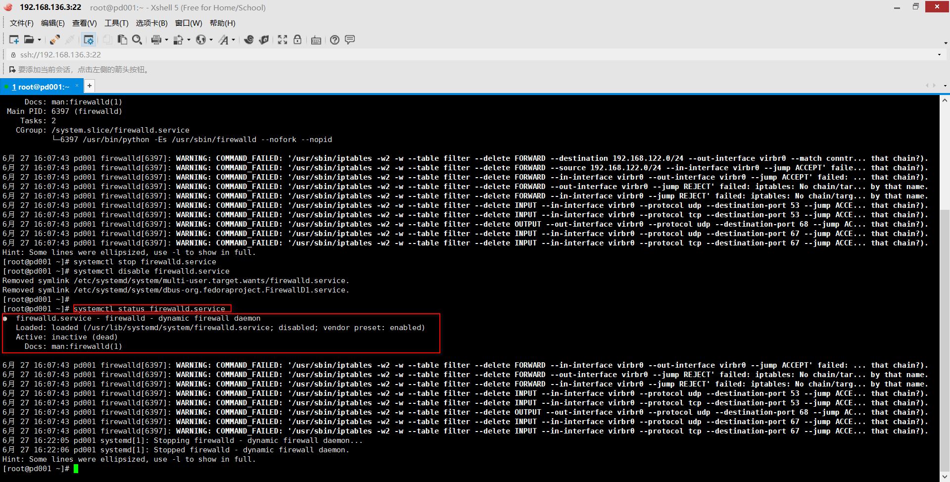Open the 帮助(H) menu

(222, 23)
